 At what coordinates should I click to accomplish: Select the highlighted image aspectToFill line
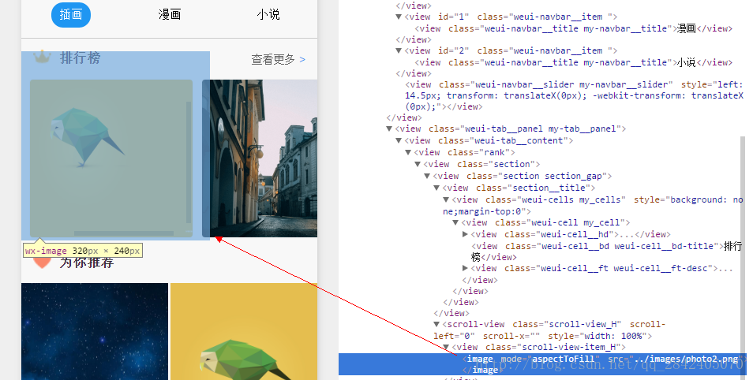pyautogui.click(x=543, y=364)
